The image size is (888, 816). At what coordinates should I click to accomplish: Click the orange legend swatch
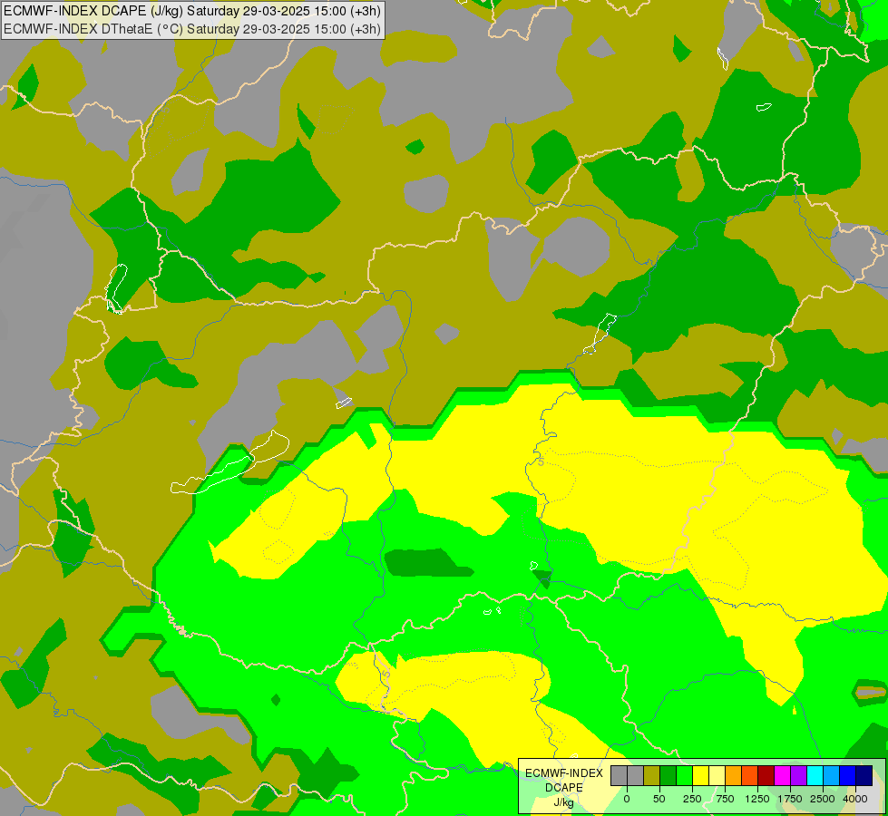point(734,776)
